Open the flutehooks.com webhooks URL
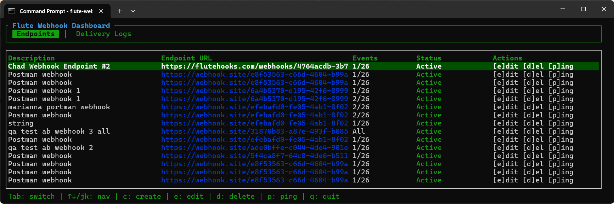614x204 pixels. click(255, 66)
